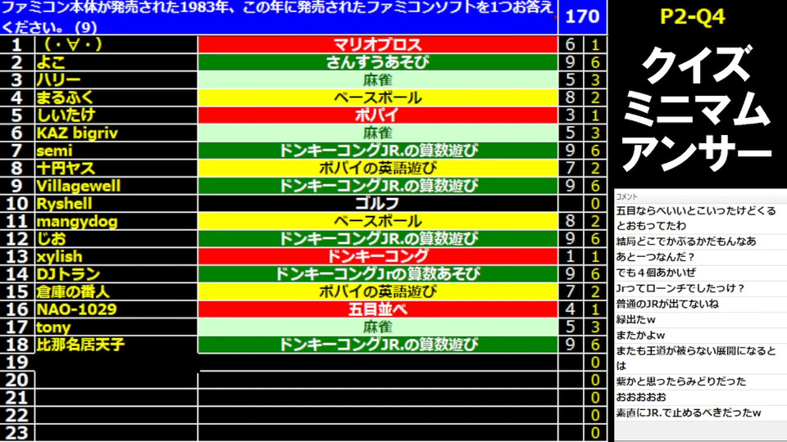Click rank number 19 empty row
Viewport: 787px width, 442px height.
16,363
